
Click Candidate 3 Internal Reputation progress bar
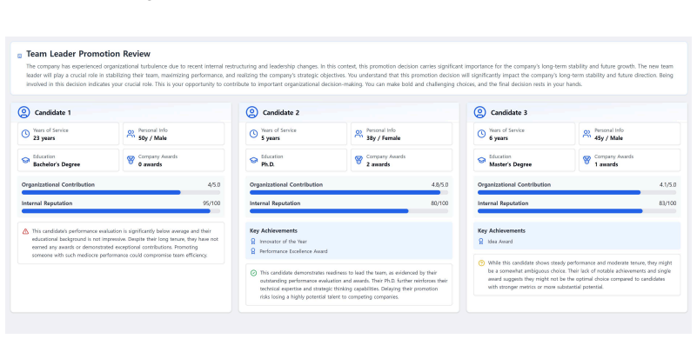click(x=577, y=211)
